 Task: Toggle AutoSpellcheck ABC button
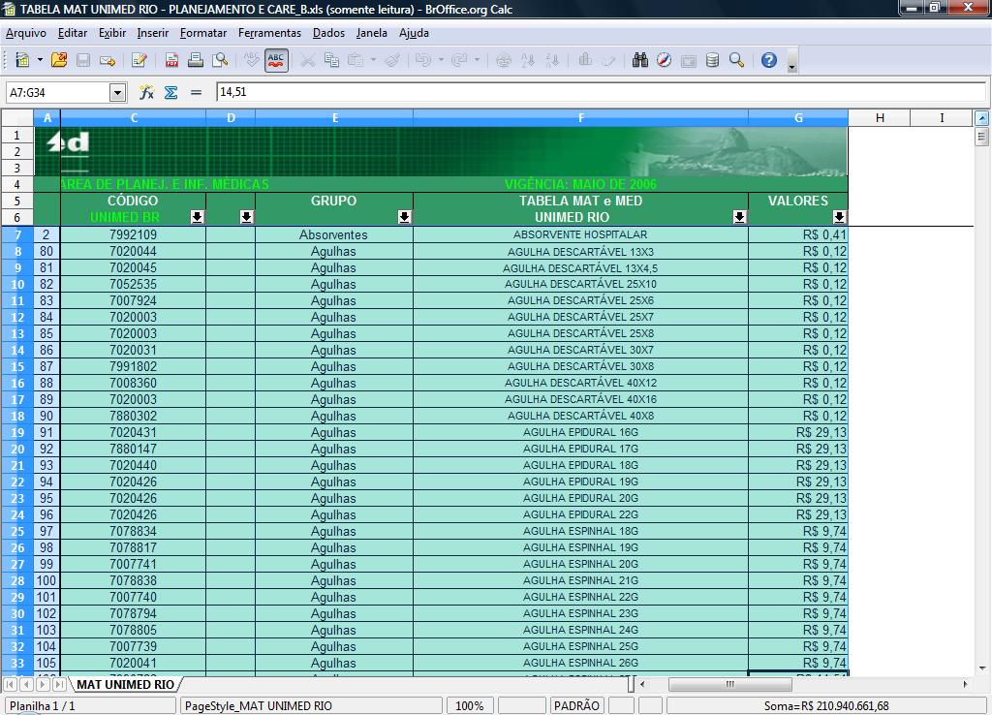click(x=276, y=60)
